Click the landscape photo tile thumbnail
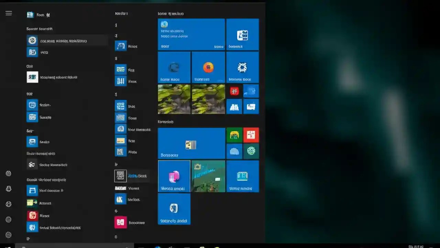 [174, 99]
